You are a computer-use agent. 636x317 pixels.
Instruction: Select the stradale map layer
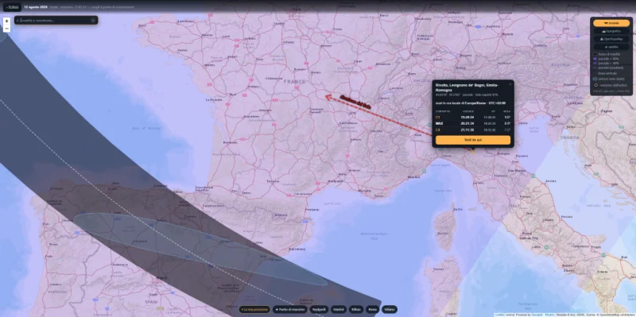[611, 23]
